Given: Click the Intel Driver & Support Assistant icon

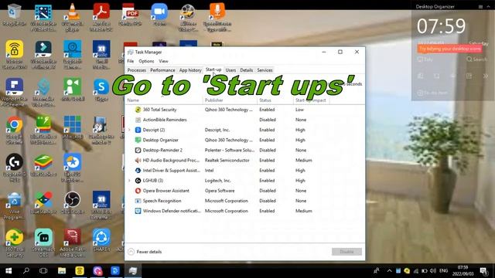Looking at the screenshot, I should tap(138, 170).
